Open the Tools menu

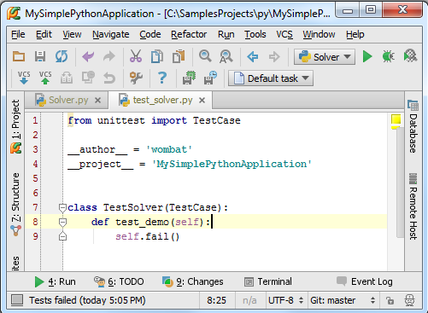(255, 34)
